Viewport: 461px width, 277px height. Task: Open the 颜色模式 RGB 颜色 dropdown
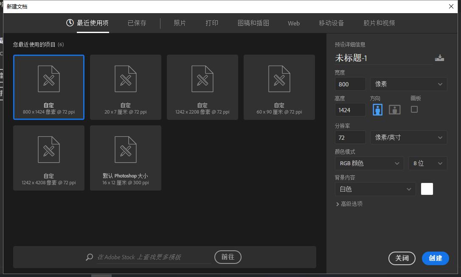369,163
